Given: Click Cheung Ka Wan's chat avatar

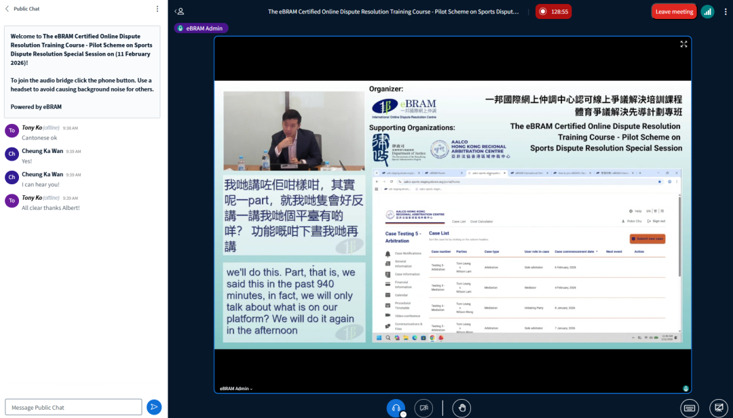Looking at the screenshot, I should (x=12, y=154).
